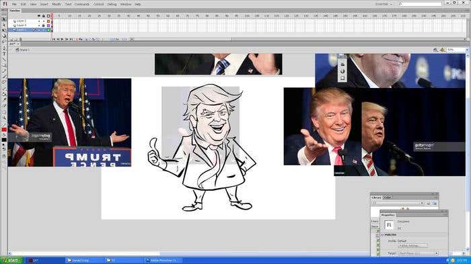Click green outline swatch of selected layer
The width and height of the screenshot is (471, 264).
point(48,30)
